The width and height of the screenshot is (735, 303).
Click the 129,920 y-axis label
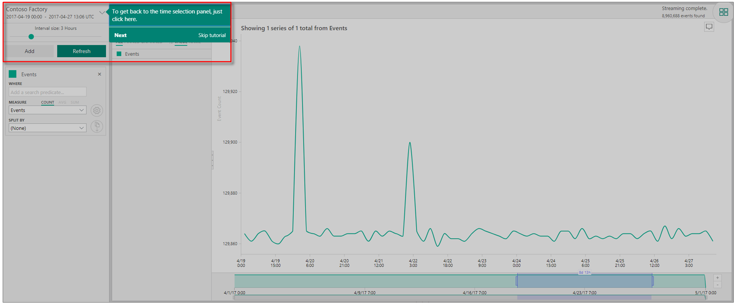230,92
